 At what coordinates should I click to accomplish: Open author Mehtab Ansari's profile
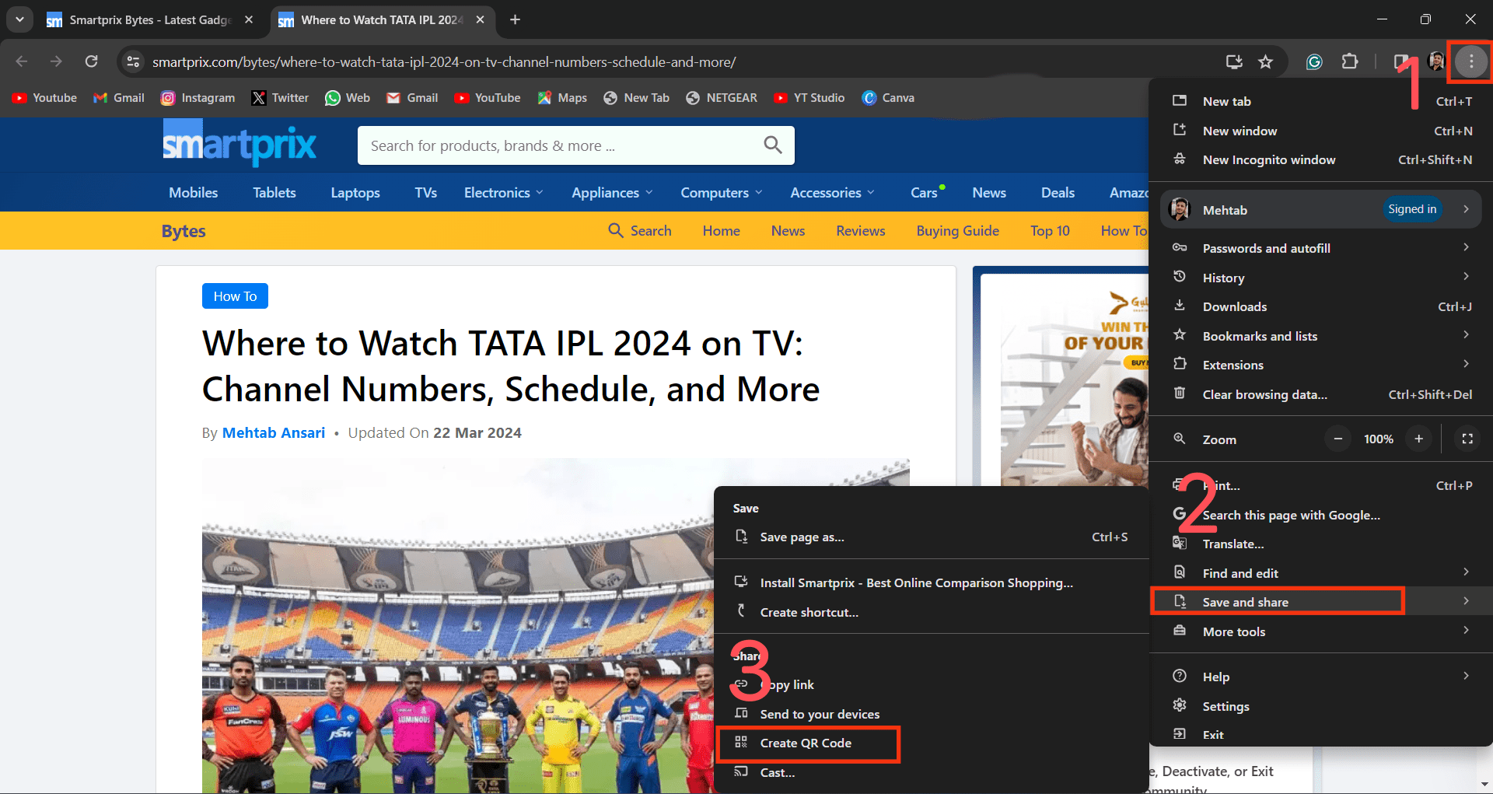(274, 433)
